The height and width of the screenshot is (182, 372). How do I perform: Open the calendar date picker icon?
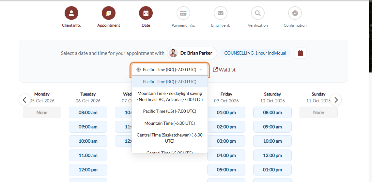(x=300, y=53)
